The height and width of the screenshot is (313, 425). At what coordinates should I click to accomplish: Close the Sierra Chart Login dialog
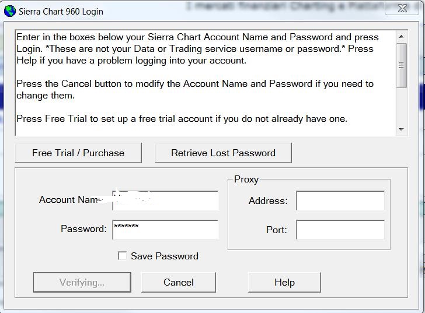pyautogui.click(x=402, y=8)
